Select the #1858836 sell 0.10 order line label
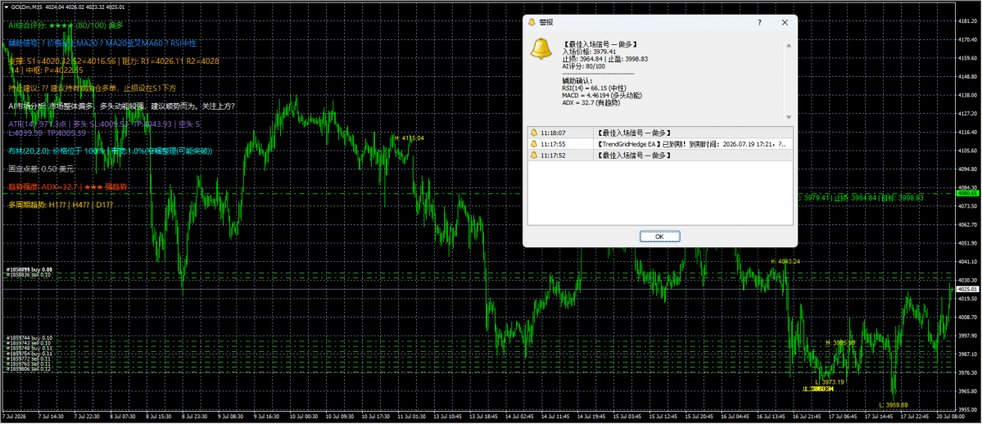982x424 pixels. click(29, 275)
